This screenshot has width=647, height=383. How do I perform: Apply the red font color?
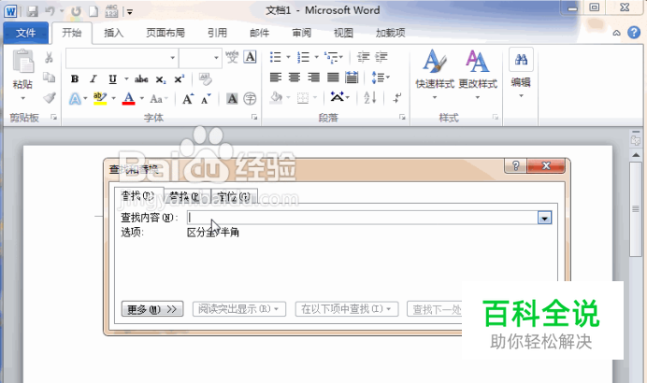tap(129, 98)
